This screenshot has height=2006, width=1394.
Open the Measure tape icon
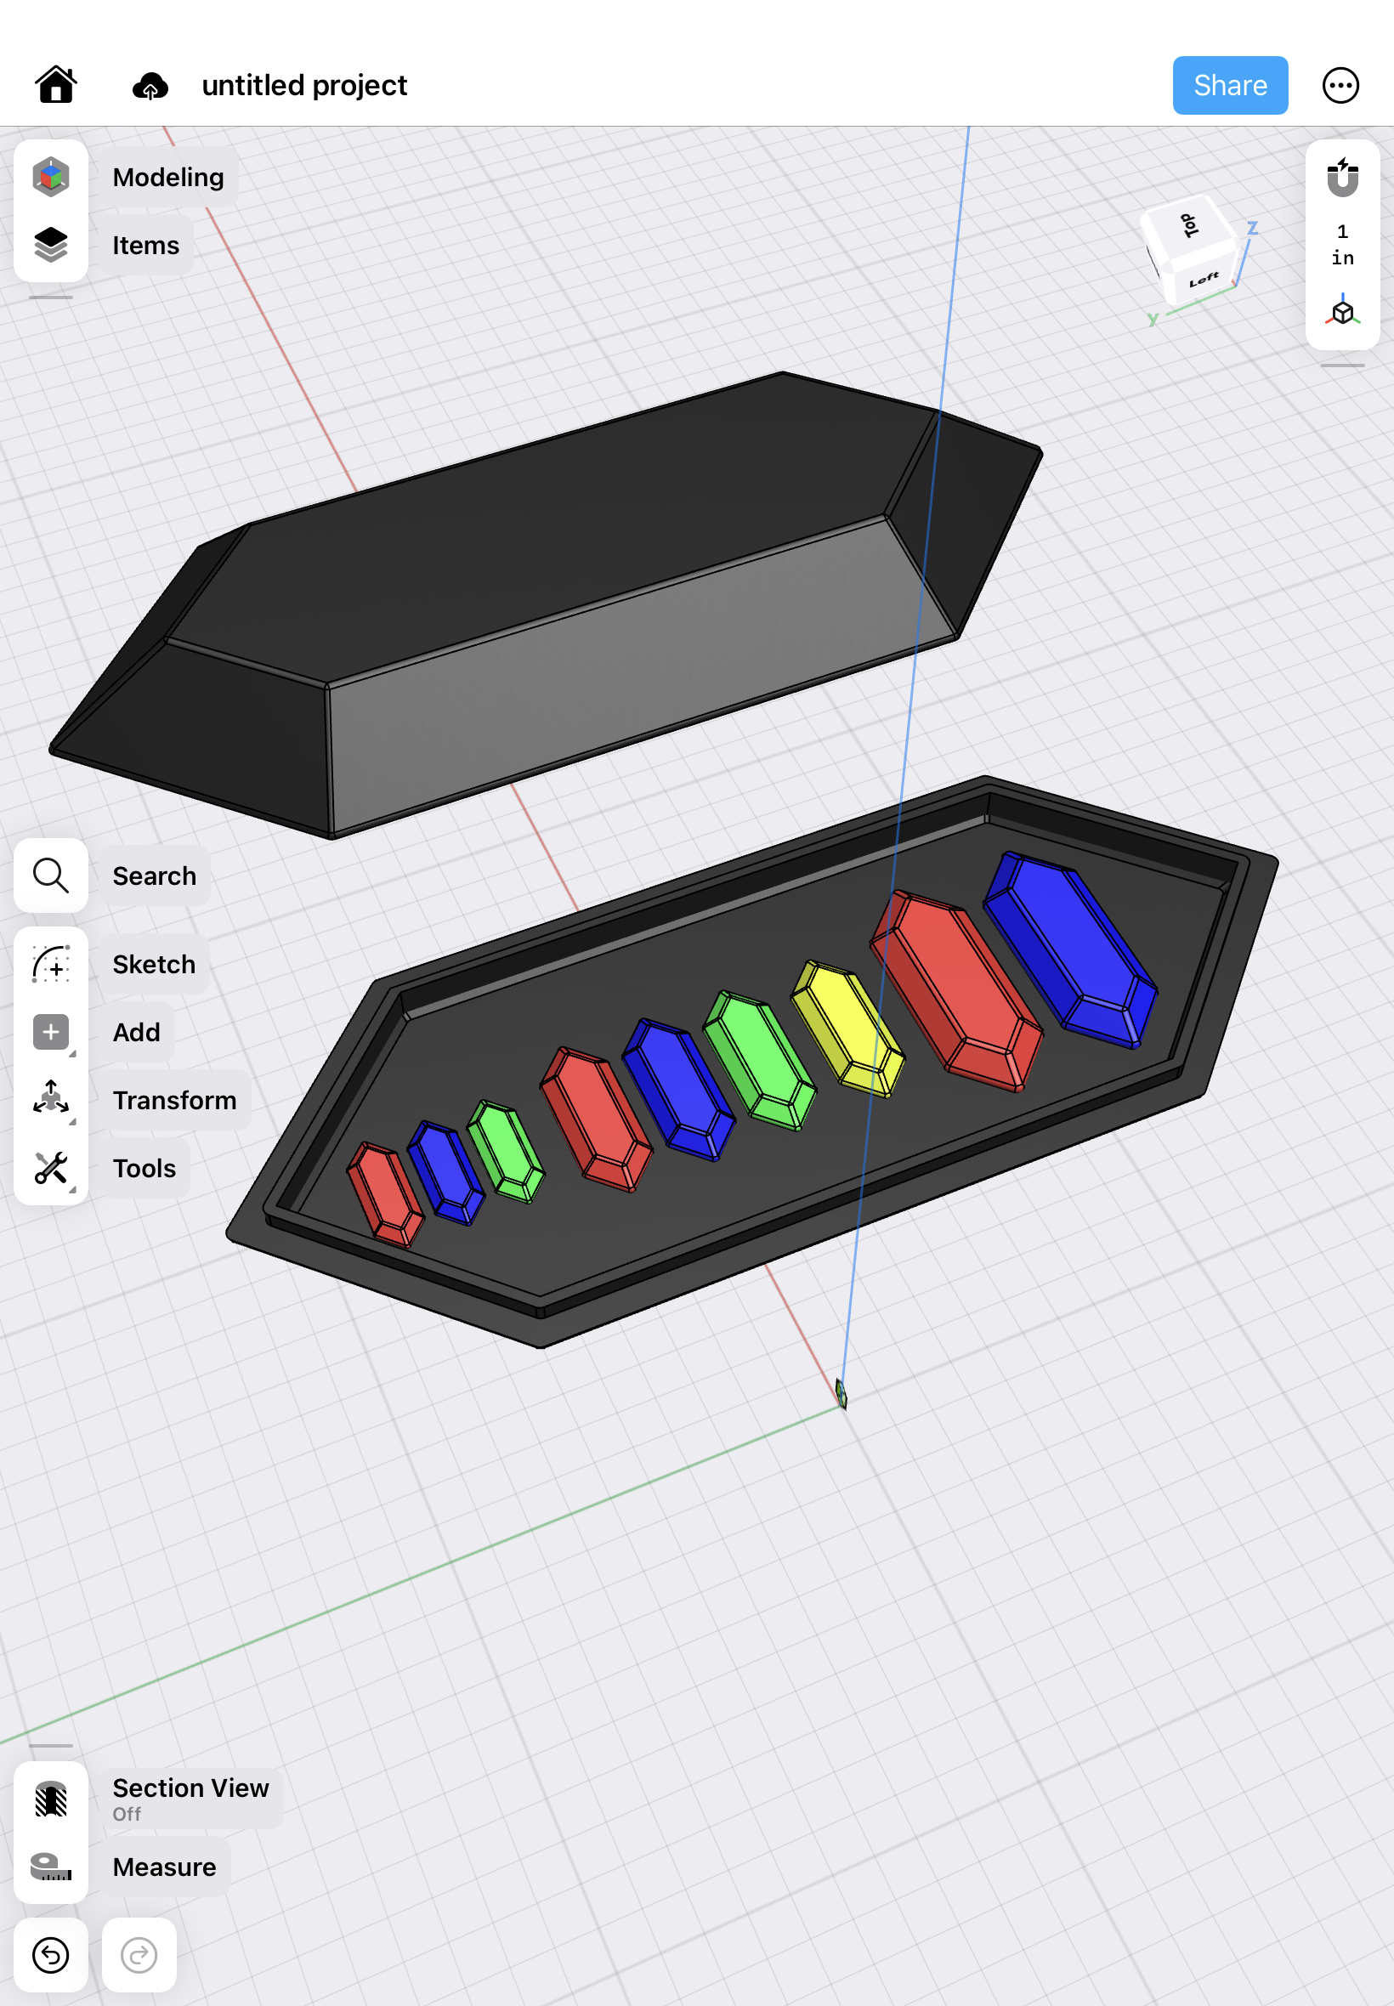pos(51,1867)
